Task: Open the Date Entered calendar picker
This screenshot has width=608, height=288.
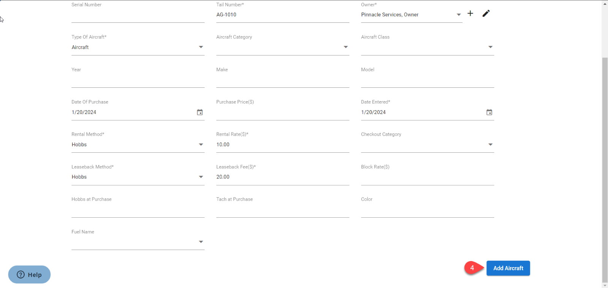Action: click(489, 112)
